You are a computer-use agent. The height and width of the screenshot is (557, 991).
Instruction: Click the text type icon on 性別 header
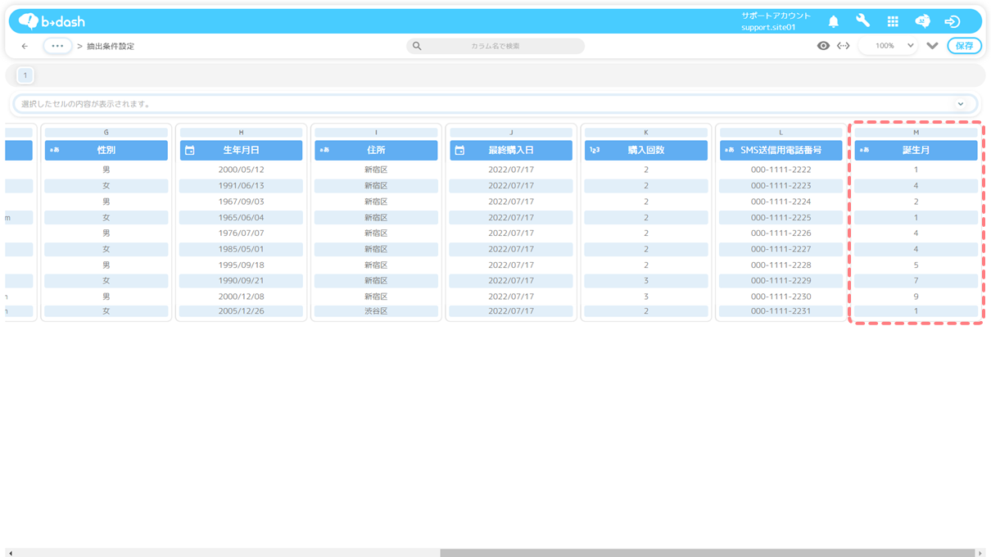54,150
